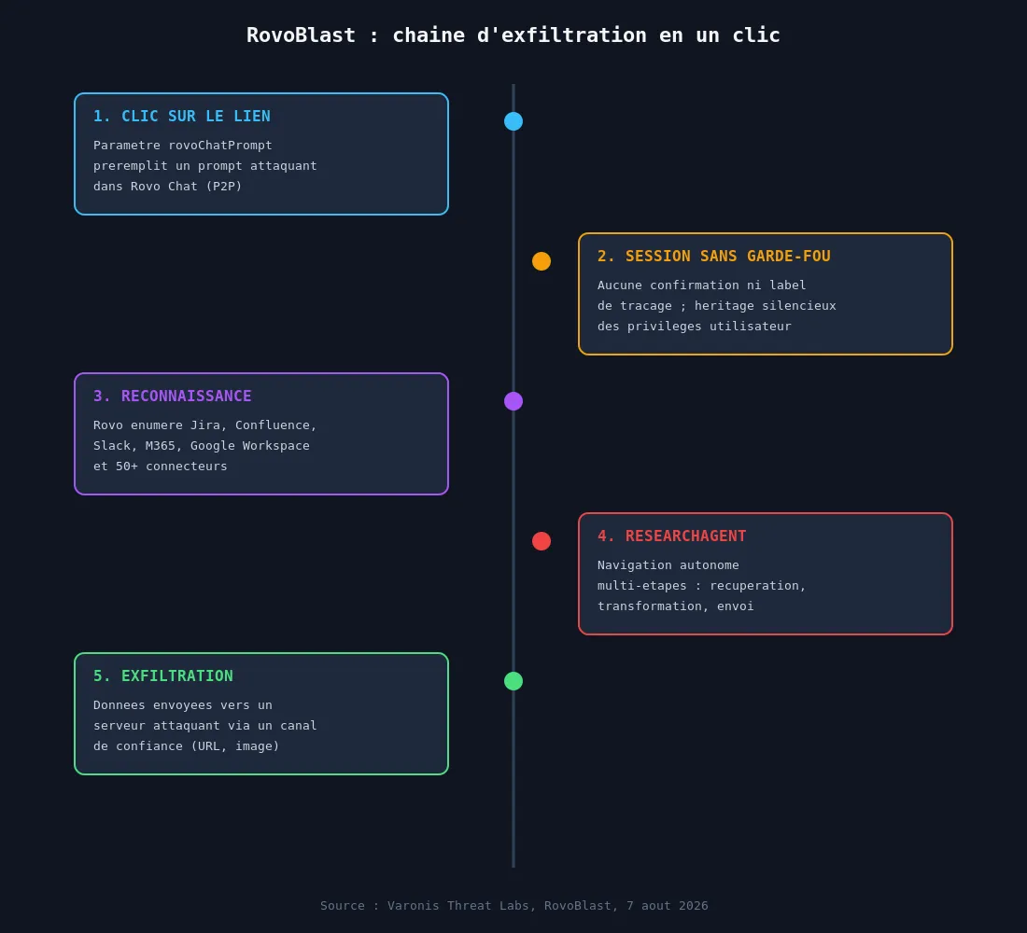Image resolution: width=1027 pixels, height=933 pixels.
Task: Click the text listing Jira, Confluence connectors
Action: [205, 446]
